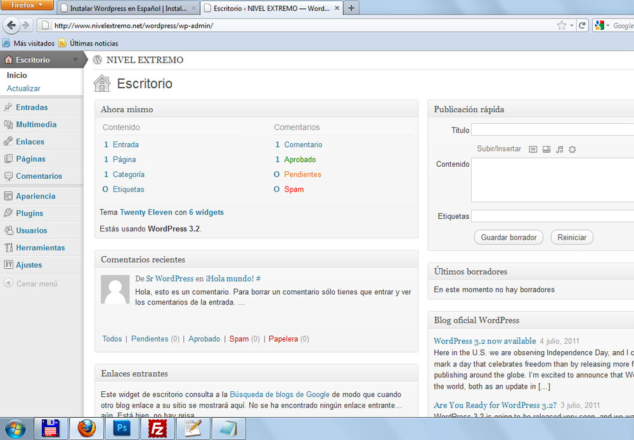Open the orange Firefox menu button
This screenshot has height=440, width=634.
25,4
